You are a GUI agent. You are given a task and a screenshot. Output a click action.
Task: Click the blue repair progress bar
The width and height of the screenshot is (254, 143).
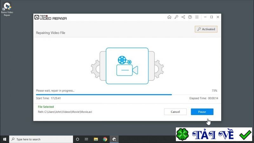[x=104, y=94]
